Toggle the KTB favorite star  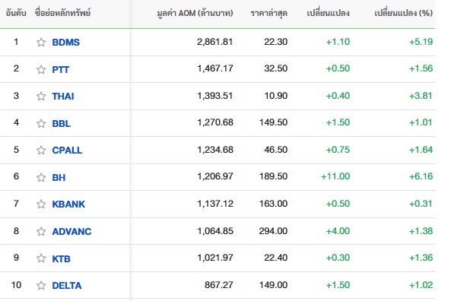coord(41,258)
